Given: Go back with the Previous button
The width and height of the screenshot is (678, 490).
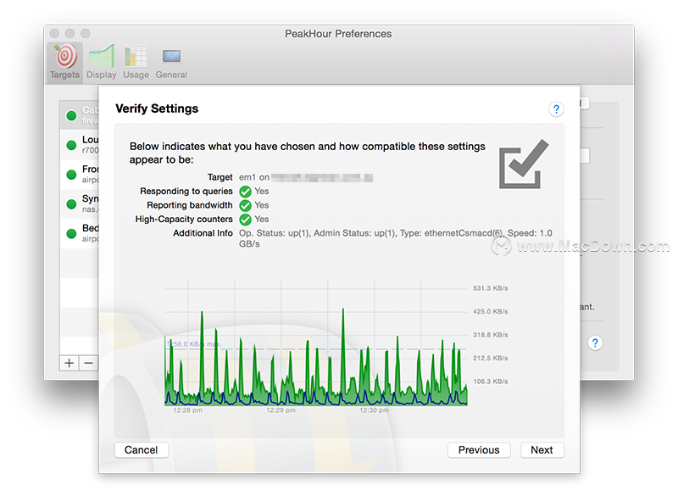Looking at the screenshot, I should point(479,450).
